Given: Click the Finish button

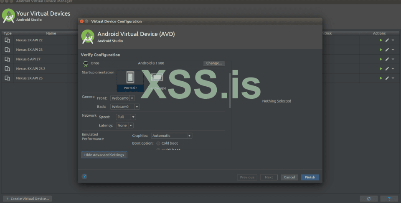Looking at the screenshot, I should [310, 177].
